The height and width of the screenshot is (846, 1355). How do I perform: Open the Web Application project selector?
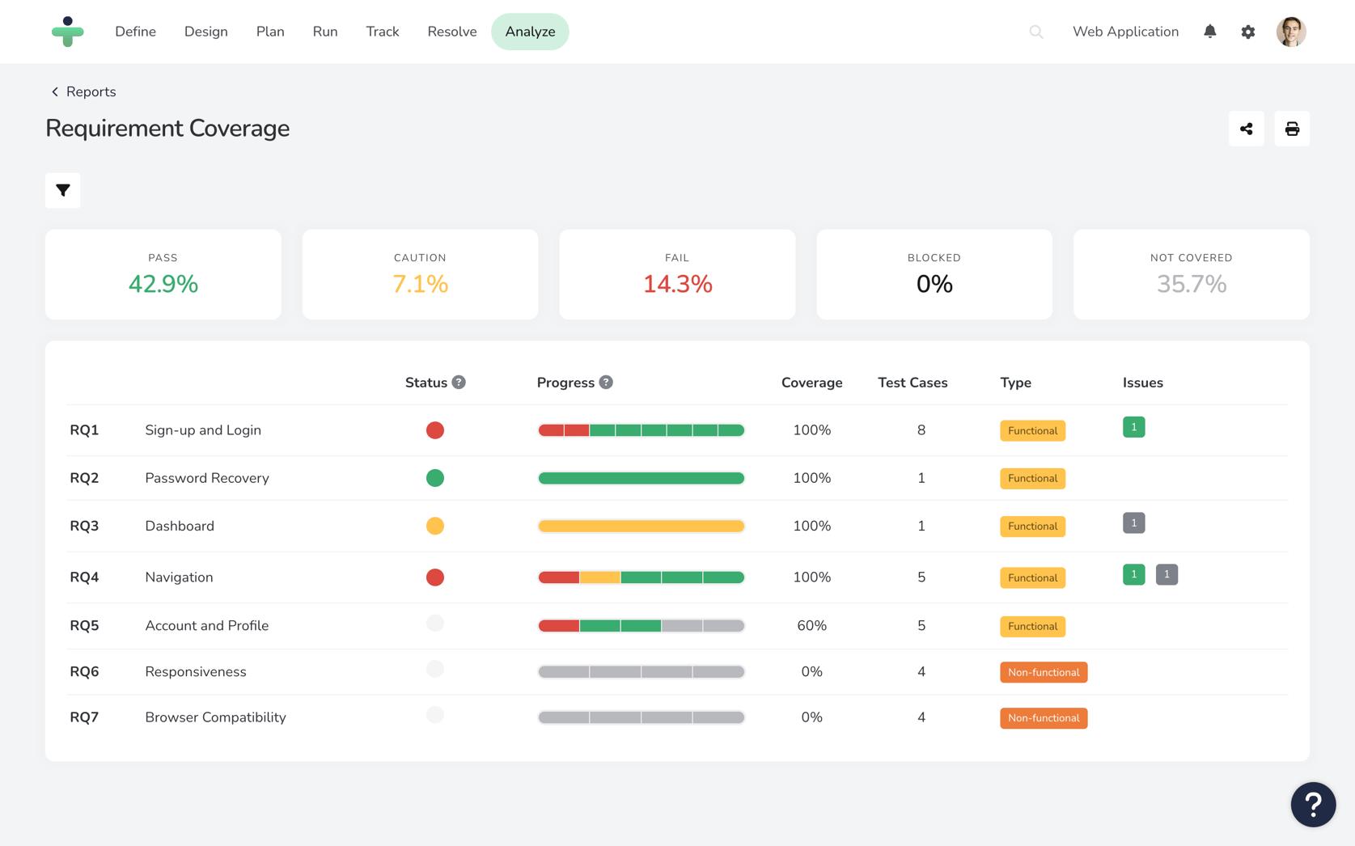point(1125,32)
